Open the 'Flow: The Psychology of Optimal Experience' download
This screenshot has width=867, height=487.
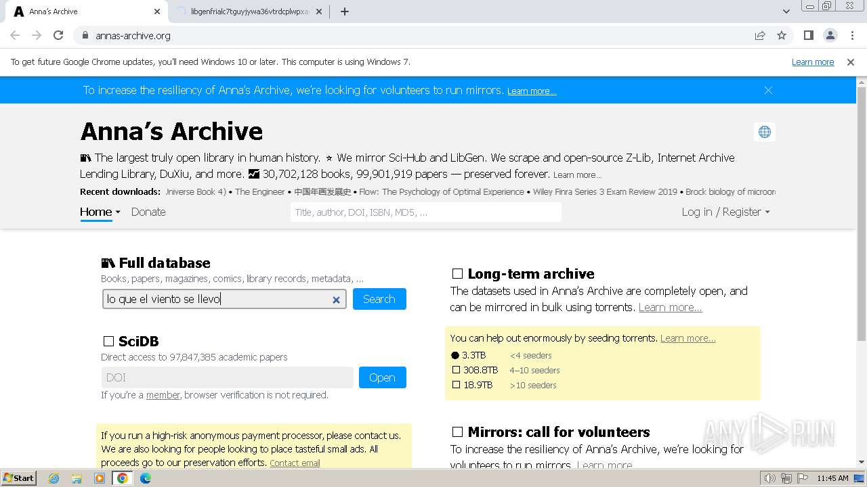[442, 192]
